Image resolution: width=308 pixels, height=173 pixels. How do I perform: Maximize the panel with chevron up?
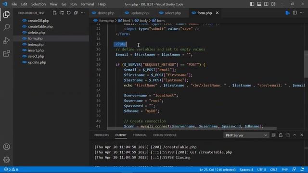click(295, 135)
